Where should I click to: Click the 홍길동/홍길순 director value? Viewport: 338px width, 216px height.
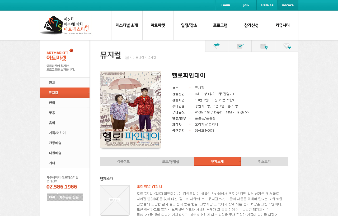point(205,118)
